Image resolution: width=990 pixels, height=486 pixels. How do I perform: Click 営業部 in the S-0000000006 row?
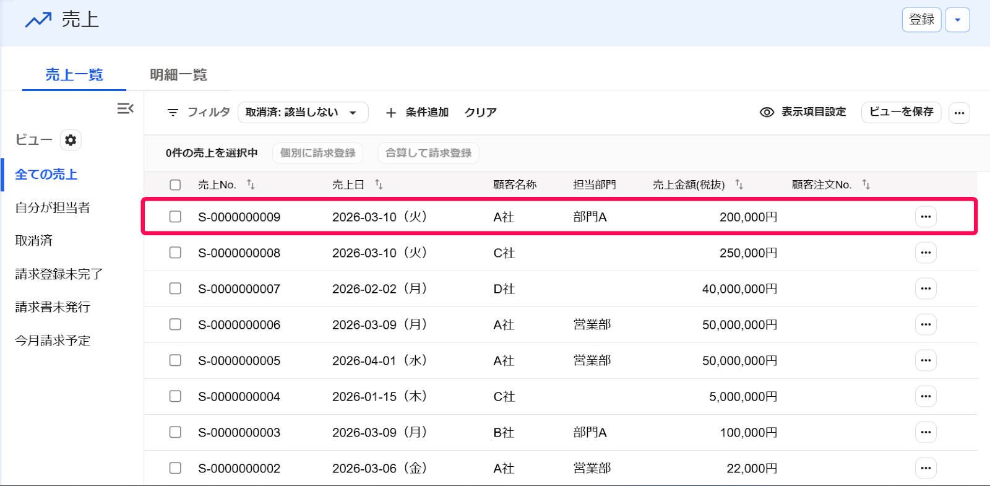(592, 324)
